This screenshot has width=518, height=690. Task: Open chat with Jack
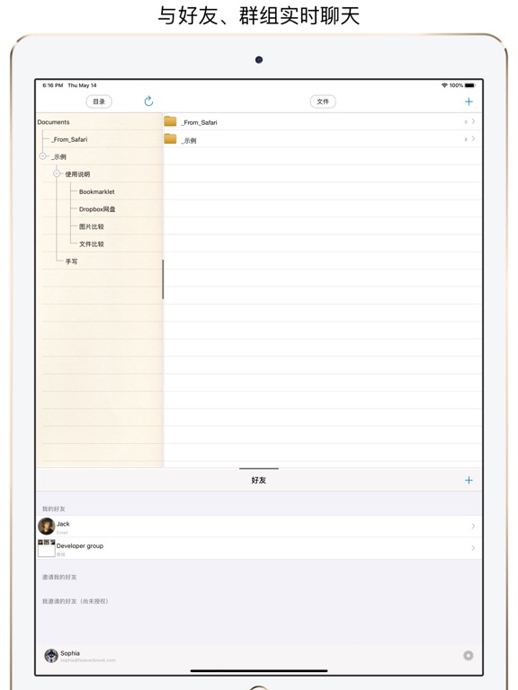(259, 526)
